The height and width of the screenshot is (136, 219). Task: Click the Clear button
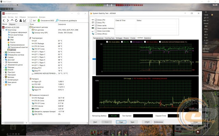(x=121, y=122)
